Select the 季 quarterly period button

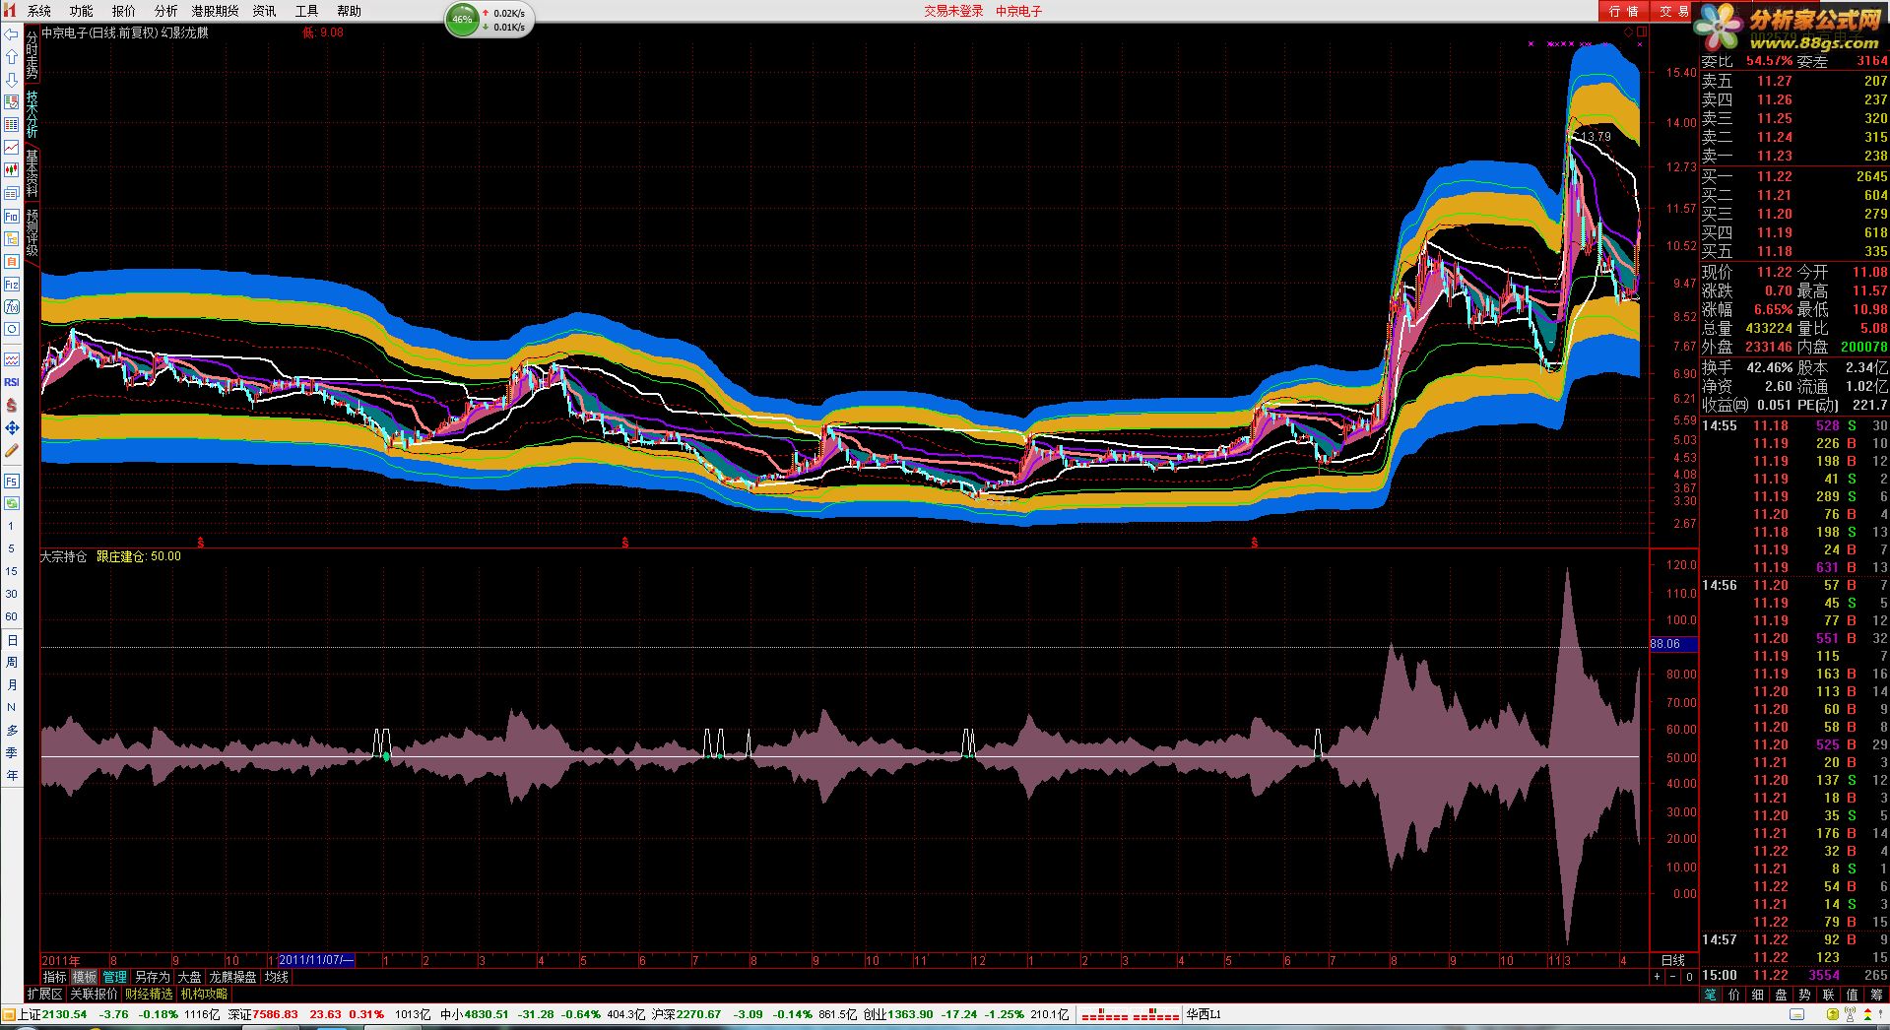(12, 753)
